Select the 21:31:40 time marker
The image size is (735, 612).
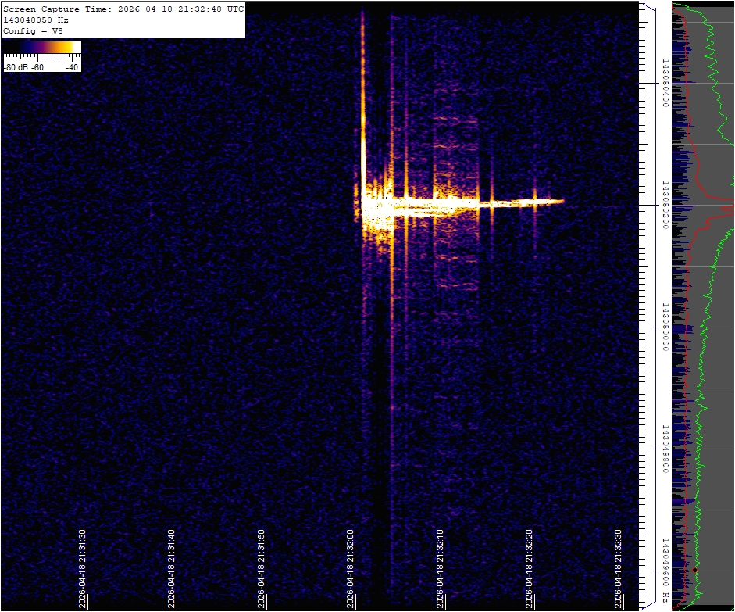(x=172, y=568)
